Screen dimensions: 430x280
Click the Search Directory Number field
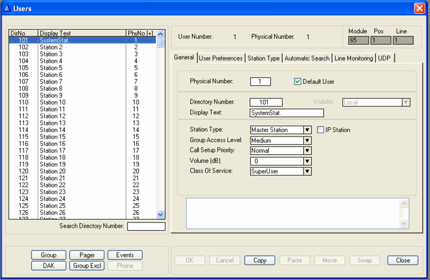[x=146, y=226]
